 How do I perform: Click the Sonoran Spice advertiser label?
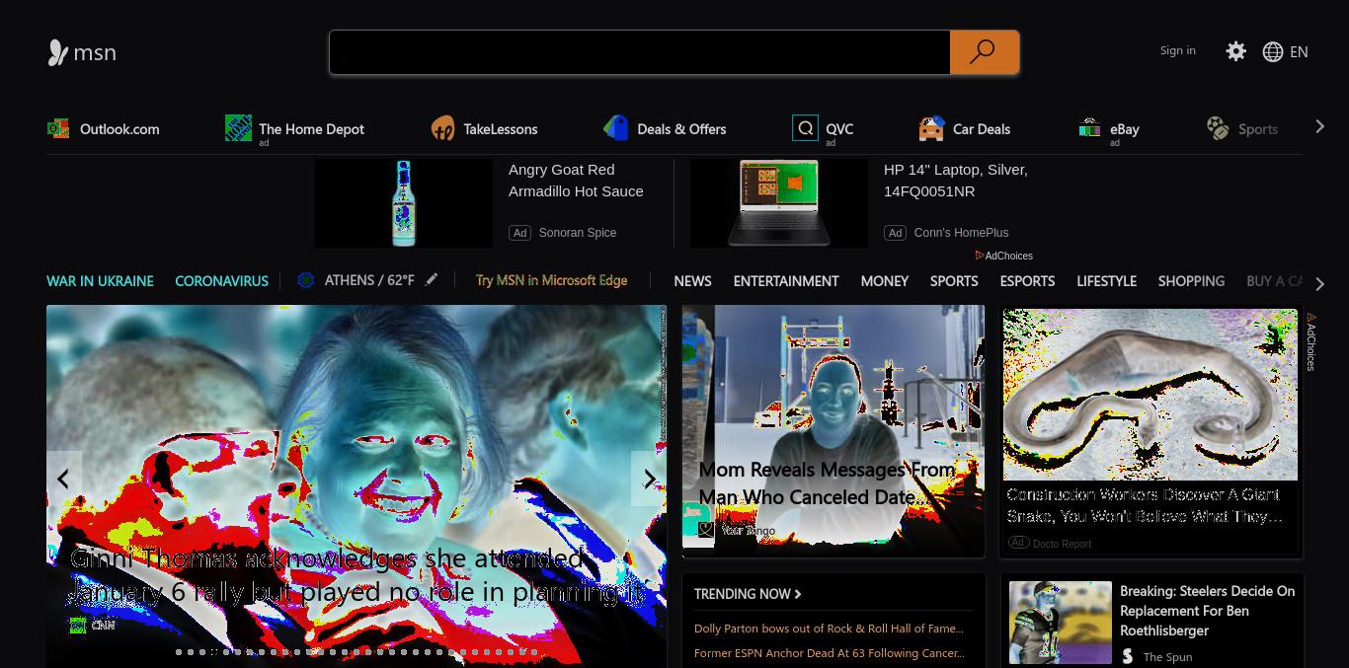pos(578,233)
